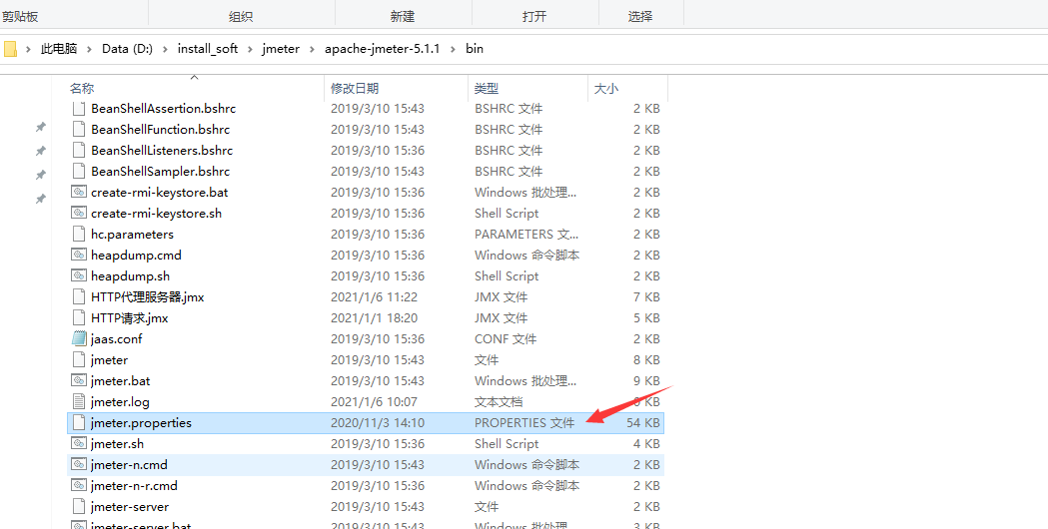This screenshot has width=1048, height=529.
Task: Click the 打开 ribbon group label
Action: [534, 17]
